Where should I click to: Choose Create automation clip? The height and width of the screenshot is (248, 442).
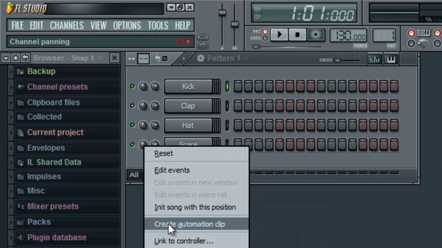[x=196, y=224]
